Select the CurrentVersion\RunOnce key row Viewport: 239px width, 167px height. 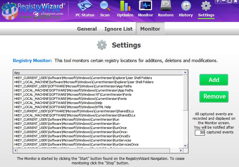coord(71,128)
